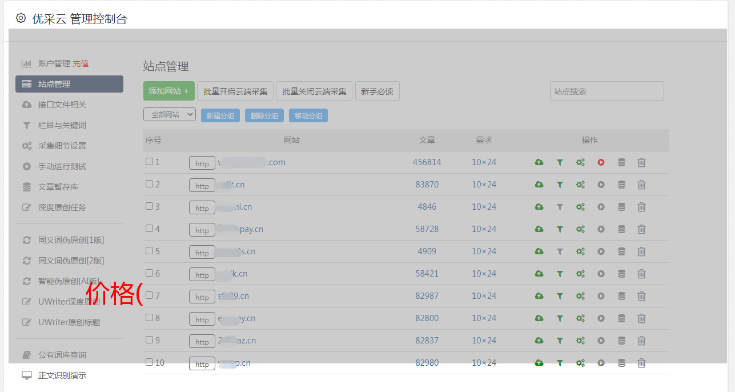Click the gray play icon in row 6
This screenshot has height=392, width=735.
601,274
